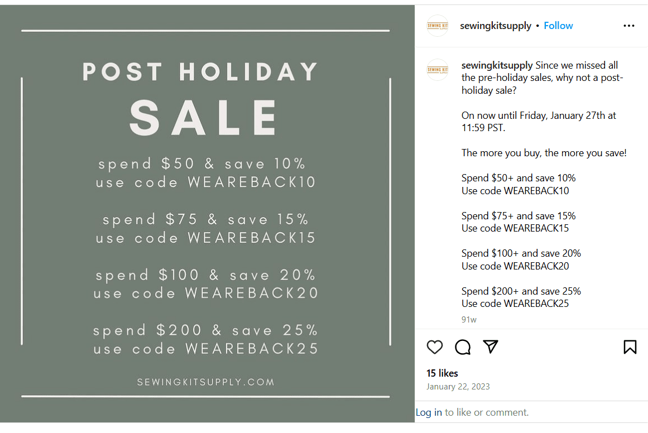Open comments with the speech bubble icon
The height and width of the screenshot is (433, 648).
click(463, 347)
